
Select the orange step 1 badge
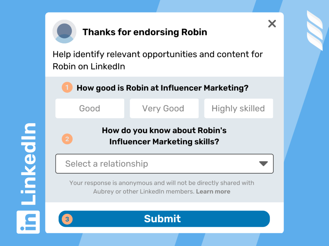pos(67,87)
